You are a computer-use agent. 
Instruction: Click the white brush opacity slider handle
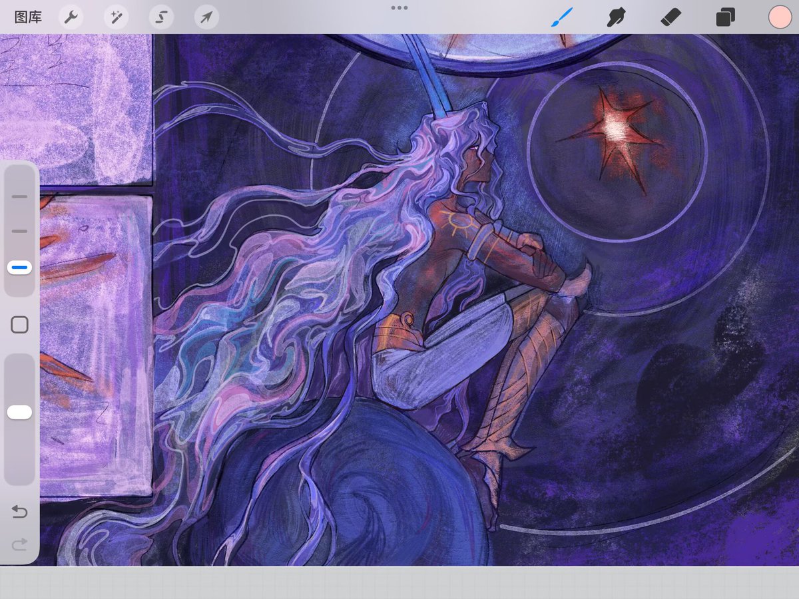(x=19, y=413)
